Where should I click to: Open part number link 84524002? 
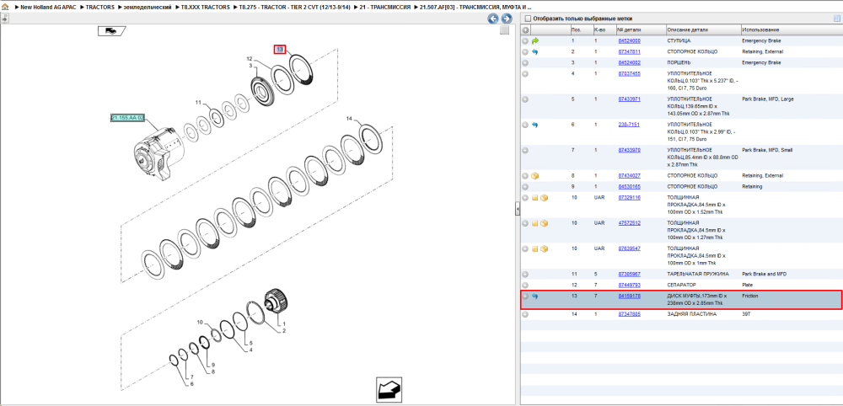tap(629, 63)
